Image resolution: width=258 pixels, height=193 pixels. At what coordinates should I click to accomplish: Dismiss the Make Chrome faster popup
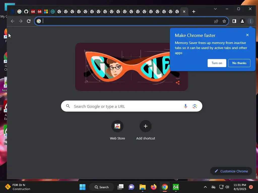tap(247, 35)
